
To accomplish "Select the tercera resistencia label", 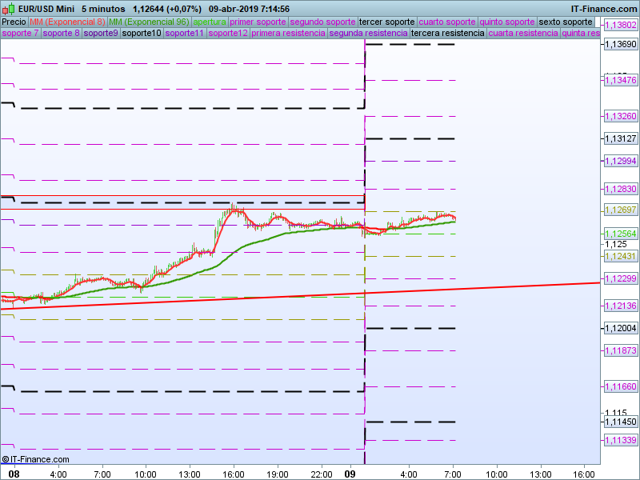I will (x=446, y=34).
